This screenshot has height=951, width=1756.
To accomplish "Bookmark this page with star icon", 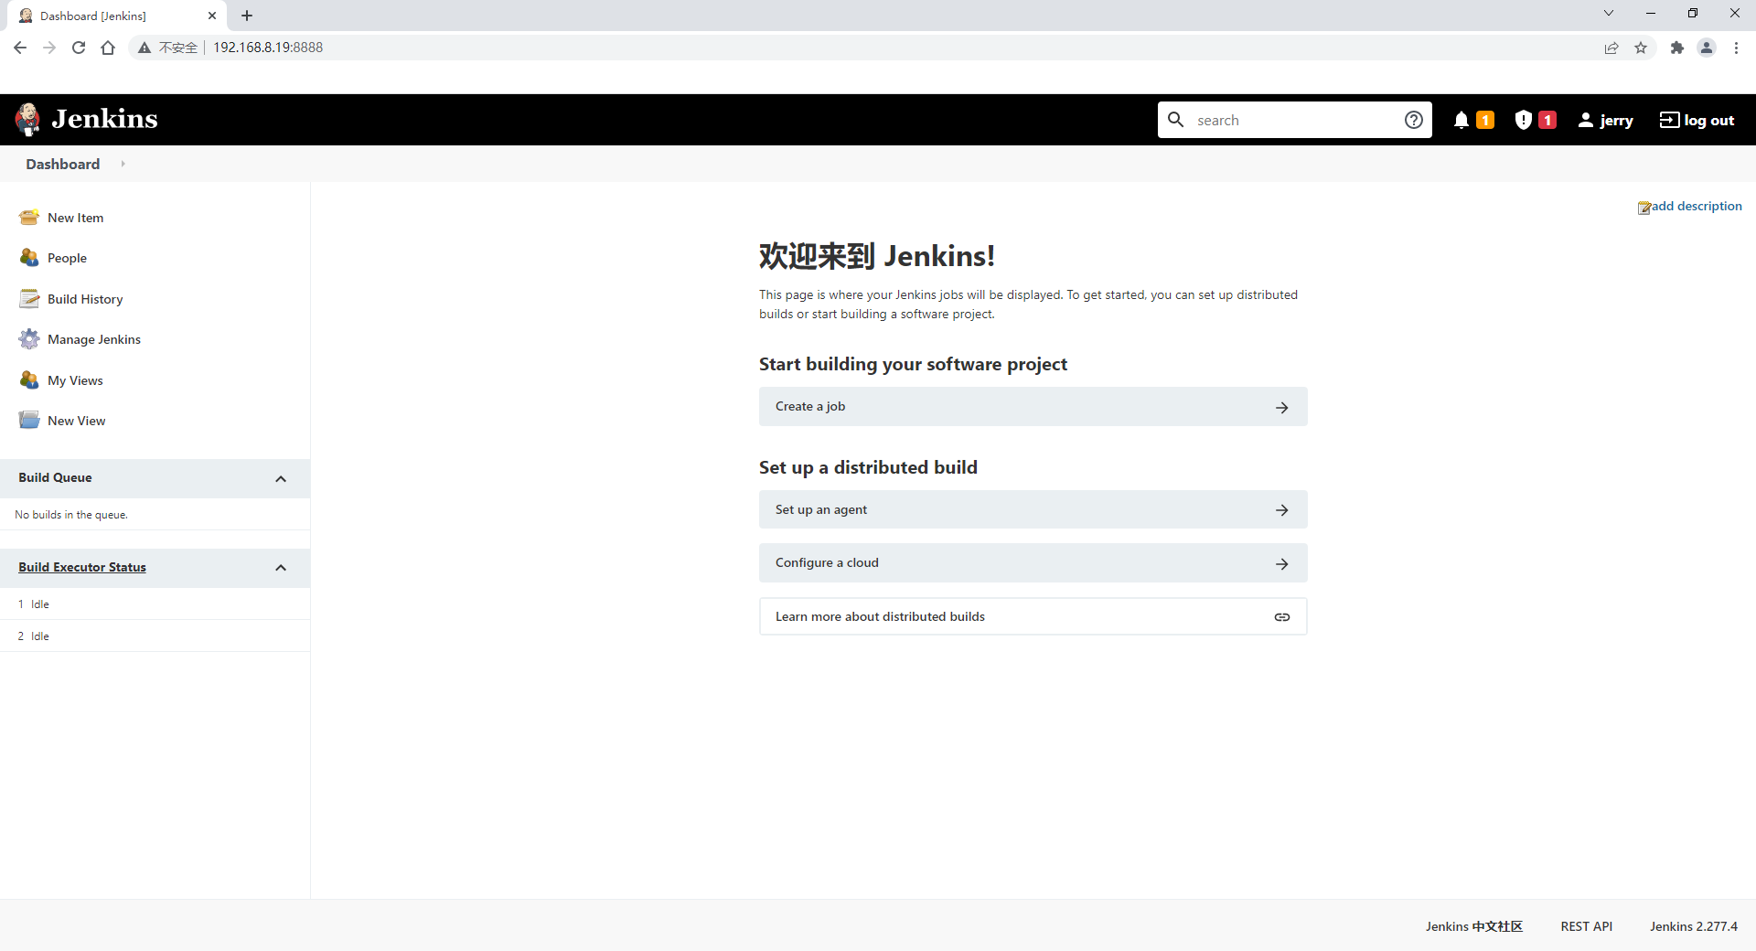I will (1641, 48).
